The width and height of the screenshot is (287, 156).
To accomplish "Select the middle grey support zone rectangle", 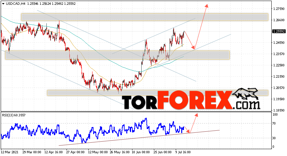I will coord(117,55).
